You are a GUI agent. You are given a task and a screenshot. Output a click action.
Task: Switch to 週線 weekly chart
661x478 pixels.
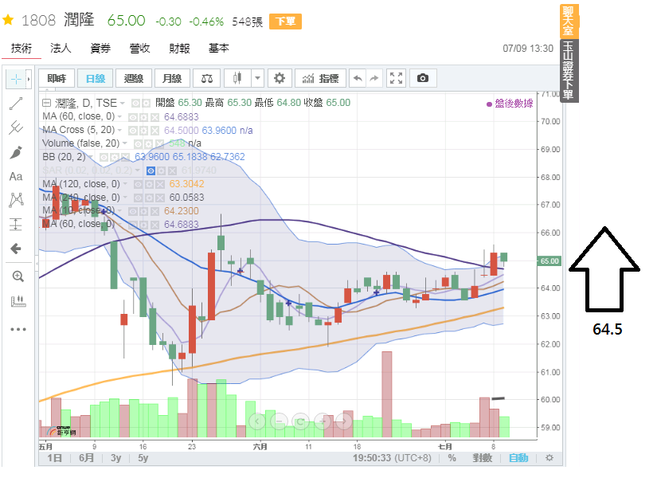(134, 78)
